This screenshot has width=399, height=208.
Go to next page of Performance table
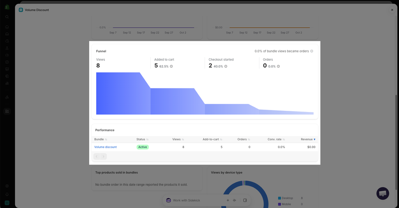103,156
